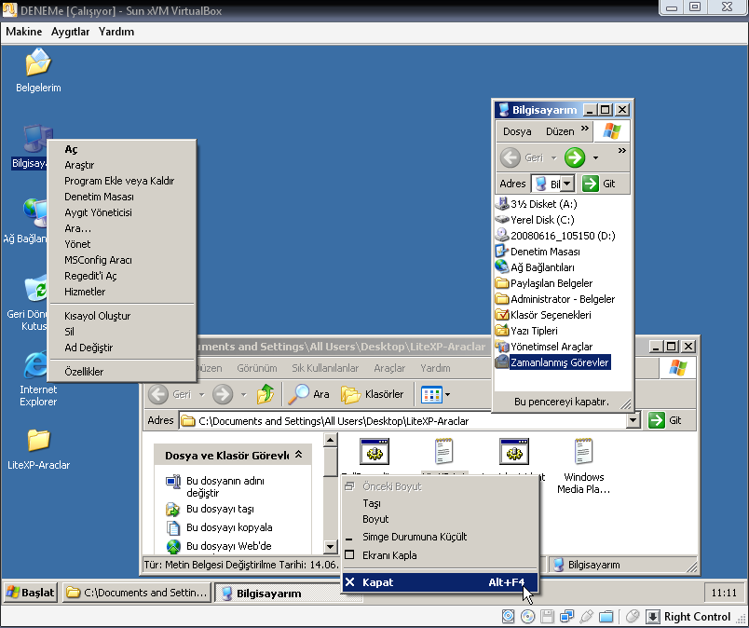The height and width of the screenshot is (628, 749).
Task: Open forward history dropdown in Bilgisayarım window
Action: coord(595,157)
